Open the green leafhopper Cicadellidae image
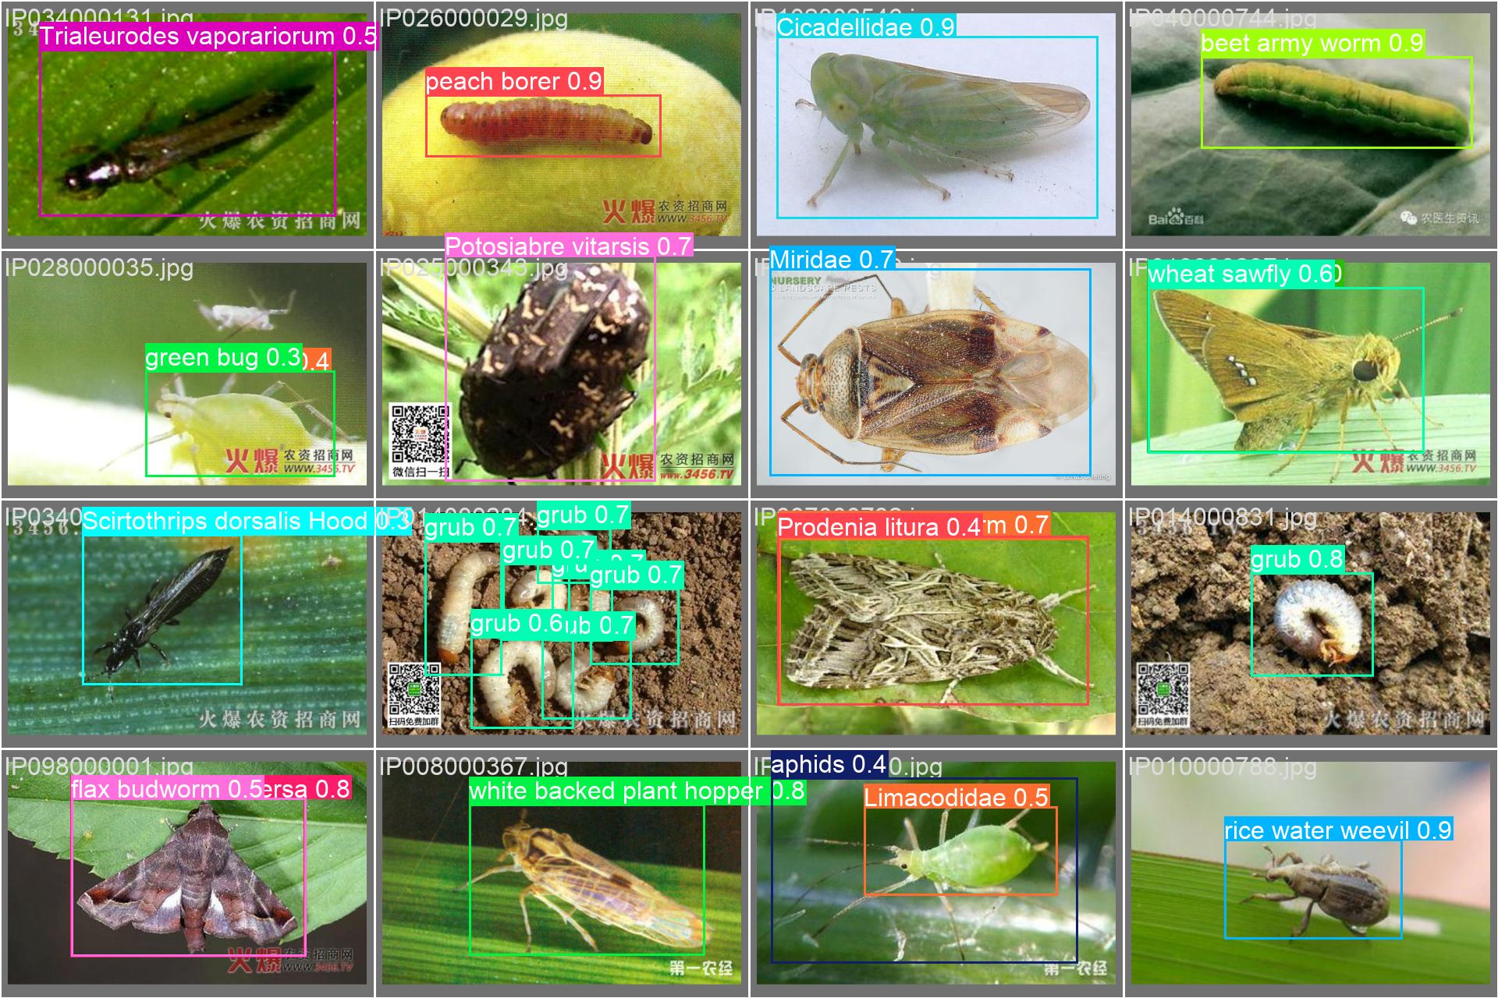1498x998 pixels. [x=936, y=125]
